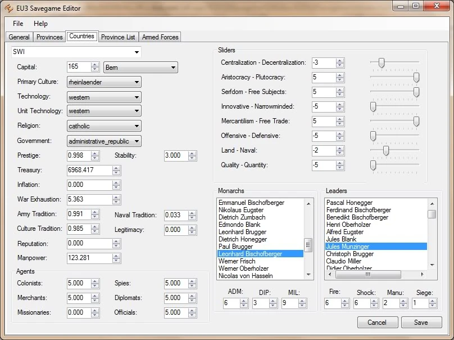This screenshot has width=454, height=340.
Task: Open the Armed Forces tab
Action: [160, 37]
